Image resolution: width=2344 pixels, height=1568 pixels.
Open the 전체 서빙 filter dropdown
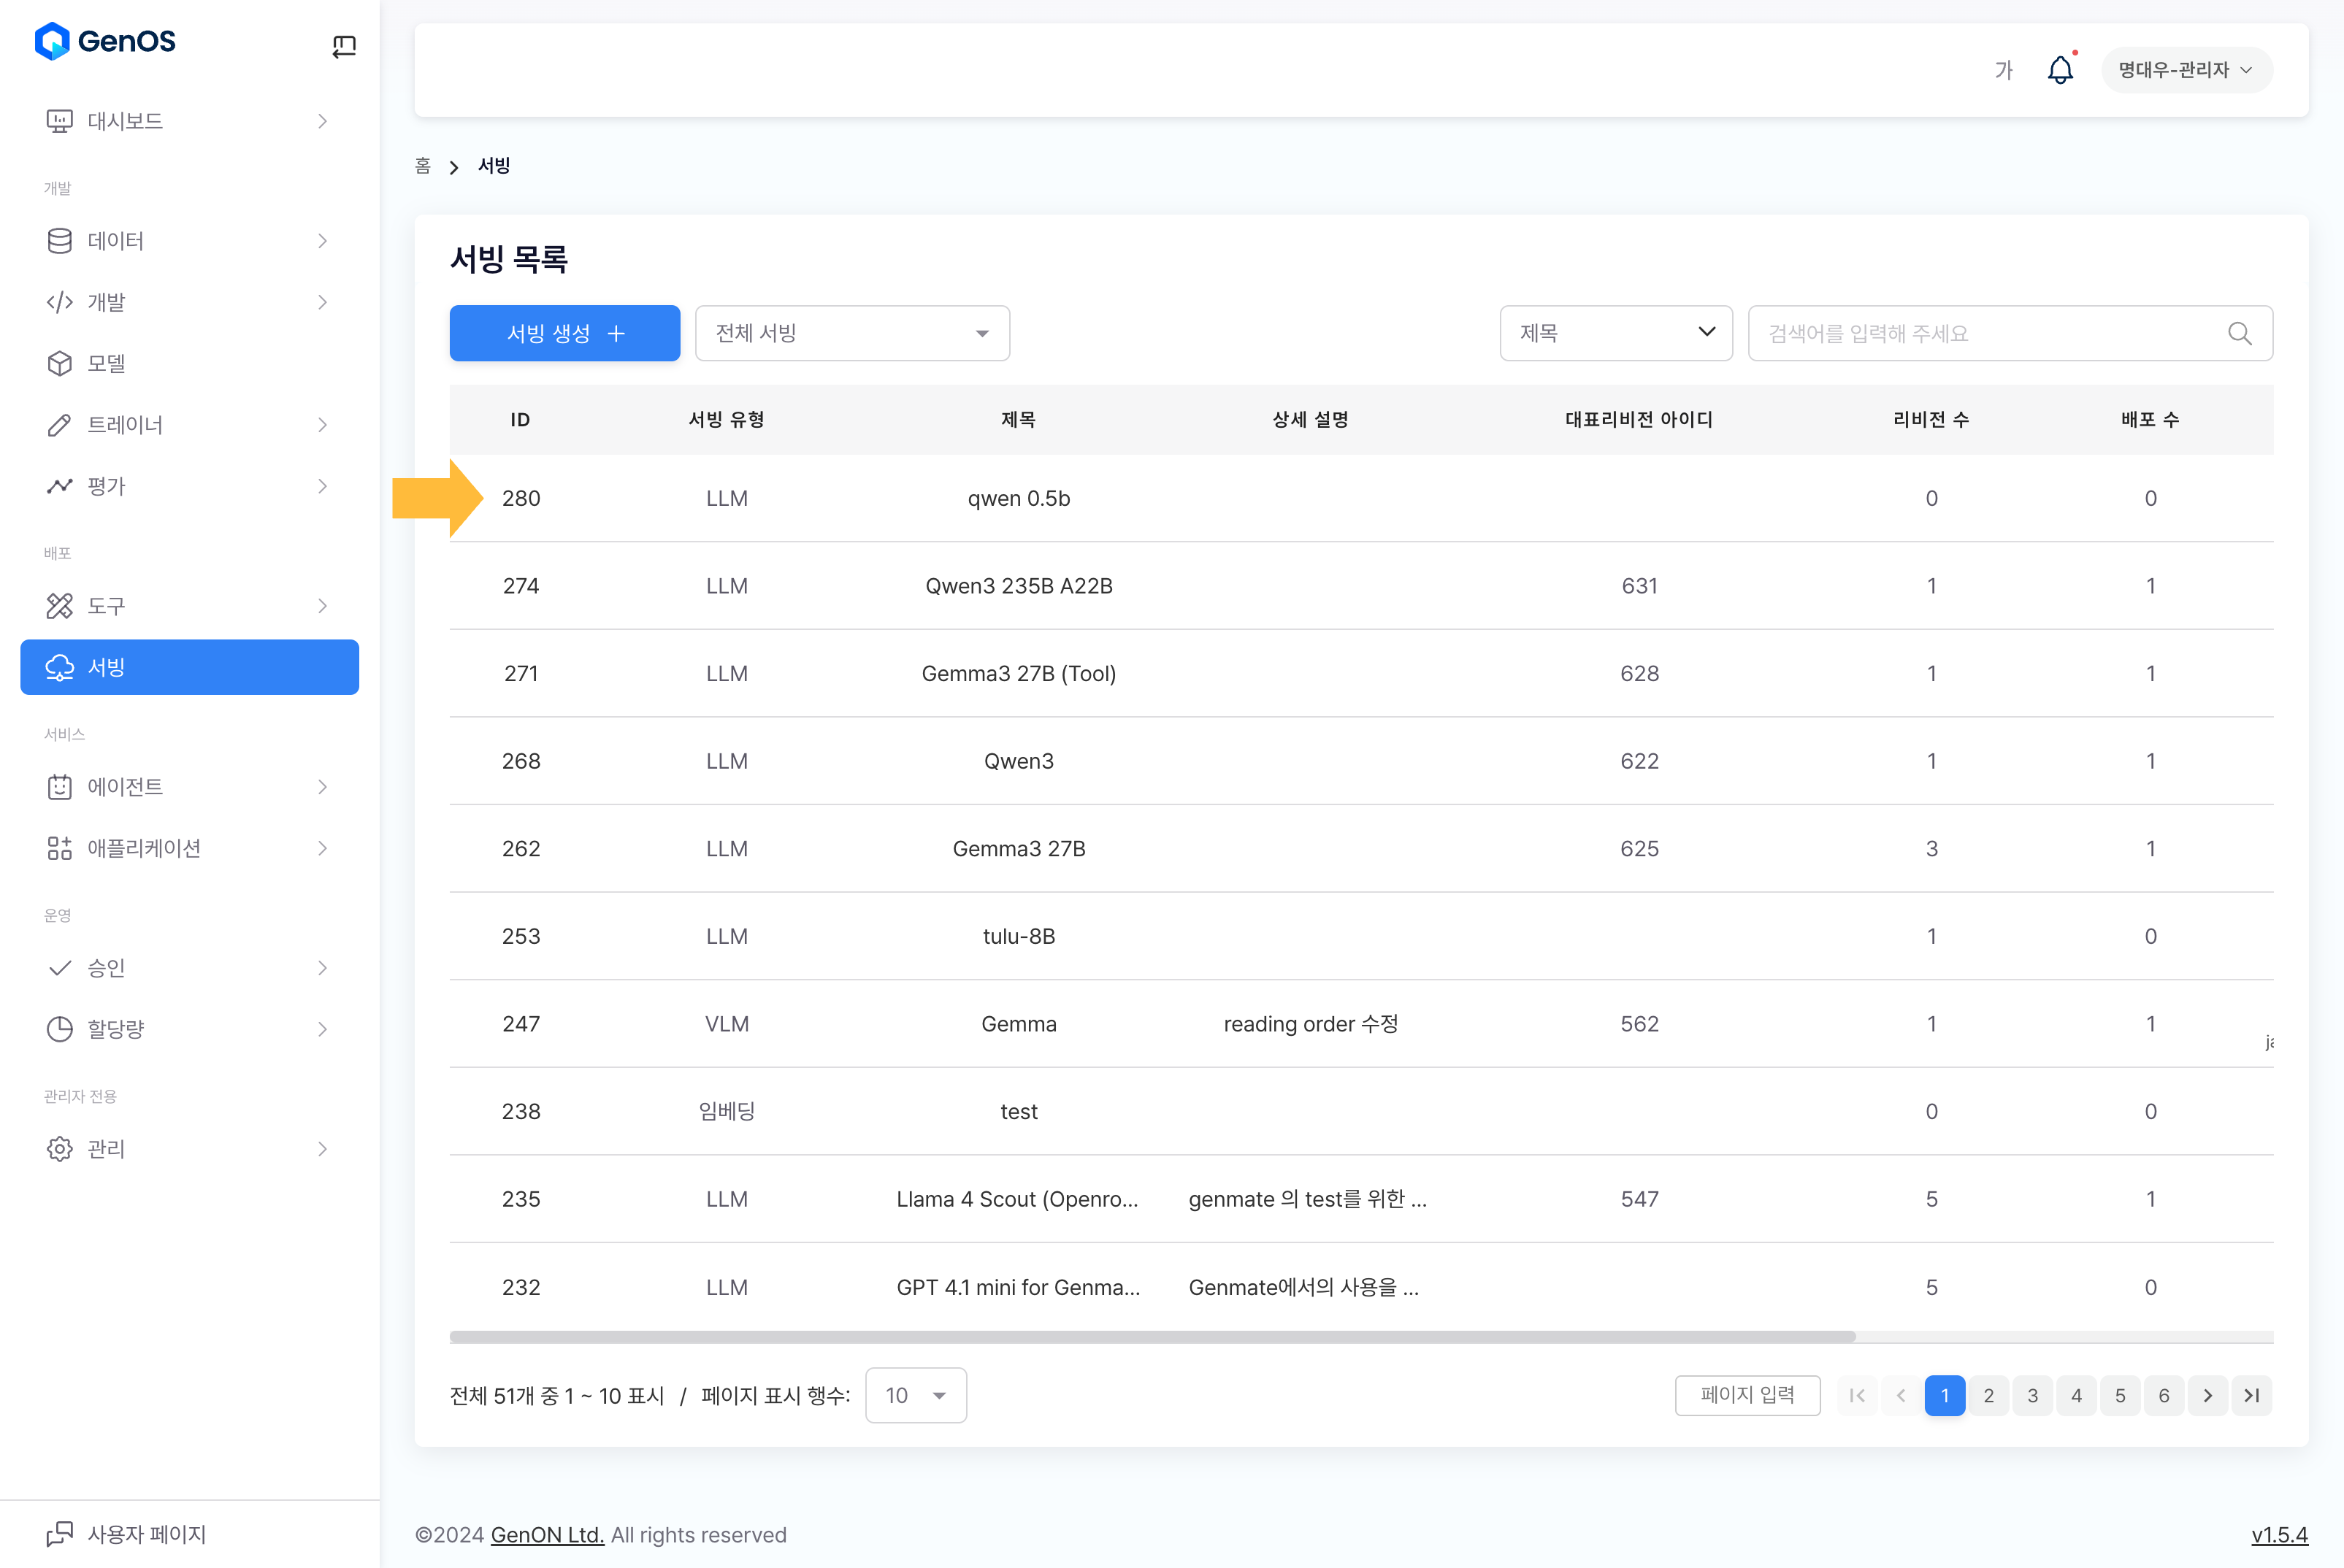[x=851, y=333]
